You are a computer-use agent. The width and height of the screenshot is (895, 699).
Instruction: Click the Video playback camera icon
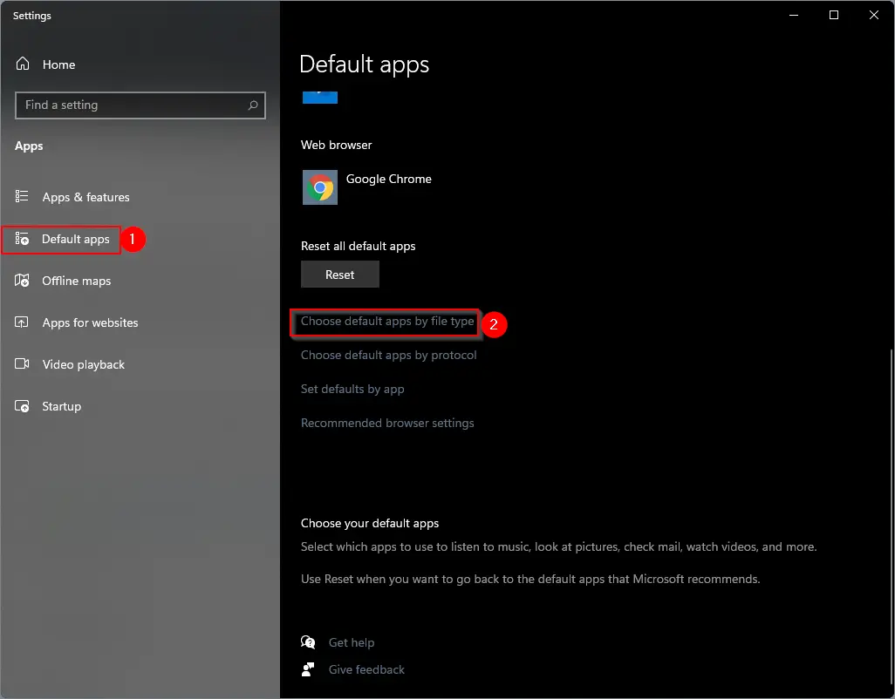[x=22, y=363]
